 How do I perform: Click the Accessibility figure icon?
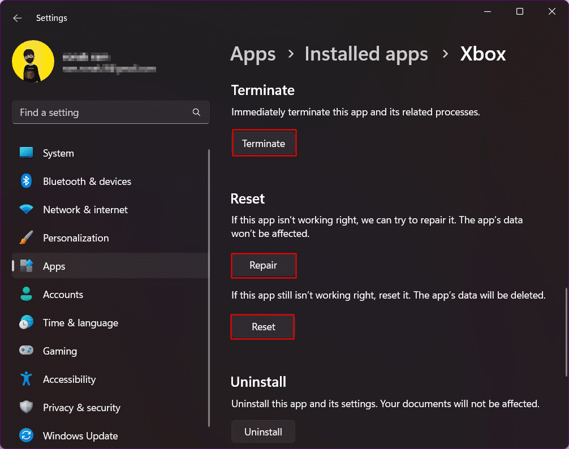(26, 379)
